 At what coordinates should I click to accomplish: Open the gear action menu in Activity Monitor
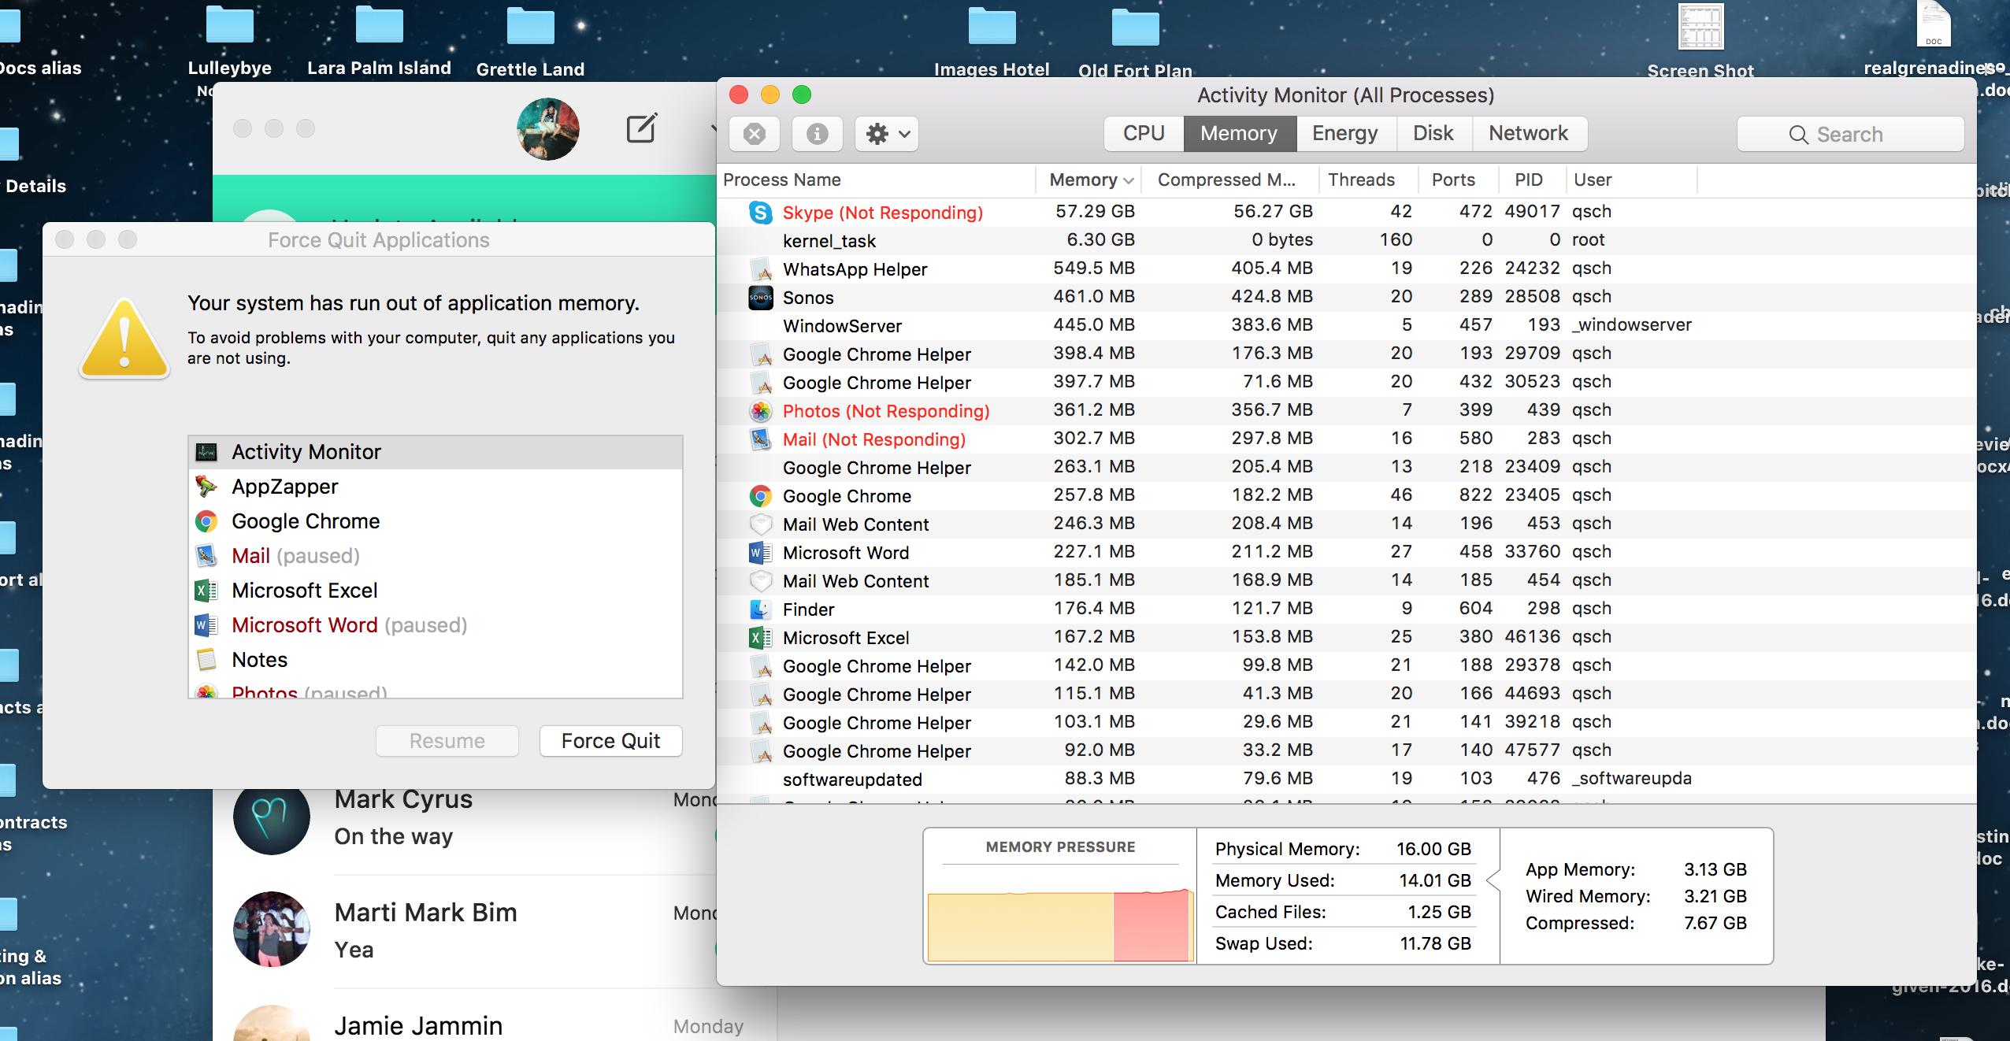point(887,134)
